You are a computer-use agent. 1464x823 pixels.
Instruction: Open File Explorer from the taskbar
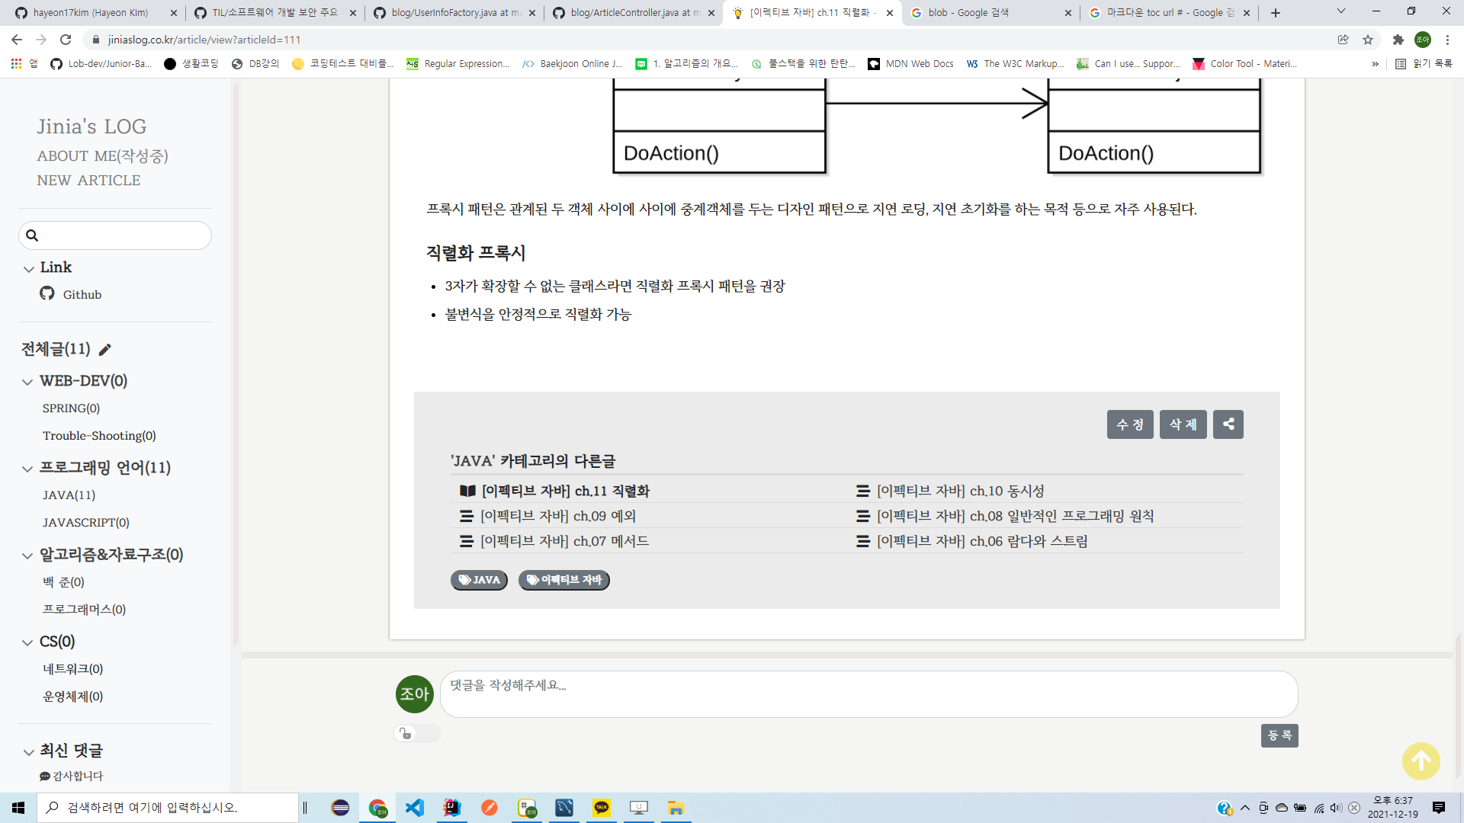coord(676,808)
